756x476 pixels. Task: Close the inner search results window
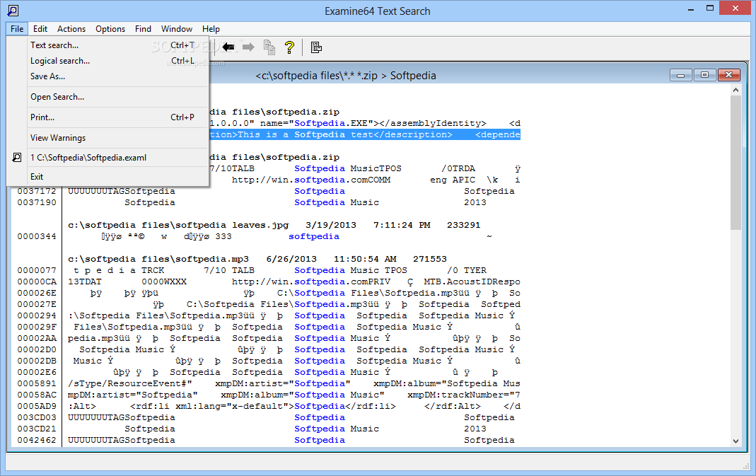point(728,75)
